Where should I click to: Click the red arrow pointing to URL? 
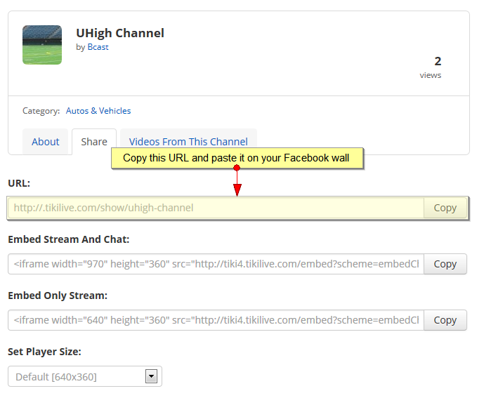(237, 181)
